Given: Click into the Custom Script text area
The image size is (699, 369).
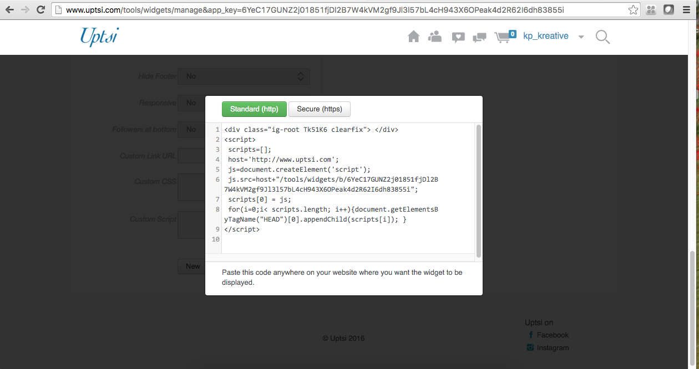Looking at the screenshot, I should [x=191, y=225].
